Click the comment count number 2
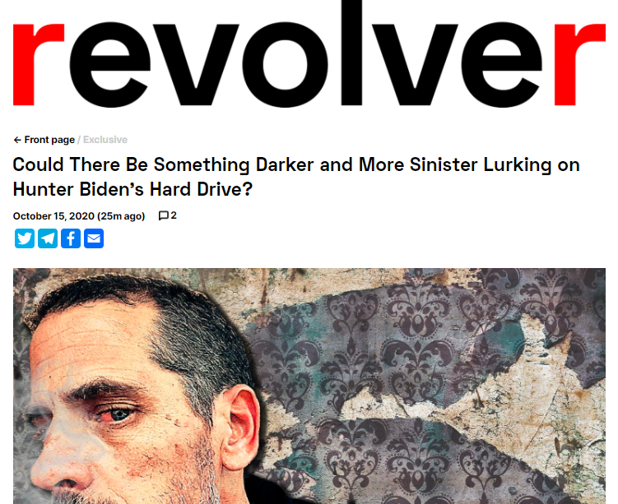 (x=174, y=215)
